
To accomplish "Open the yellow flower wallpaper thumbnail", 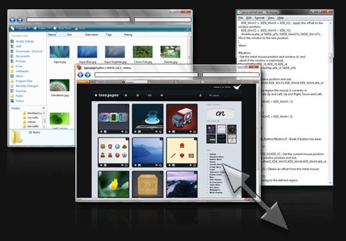I will (113, 184).
